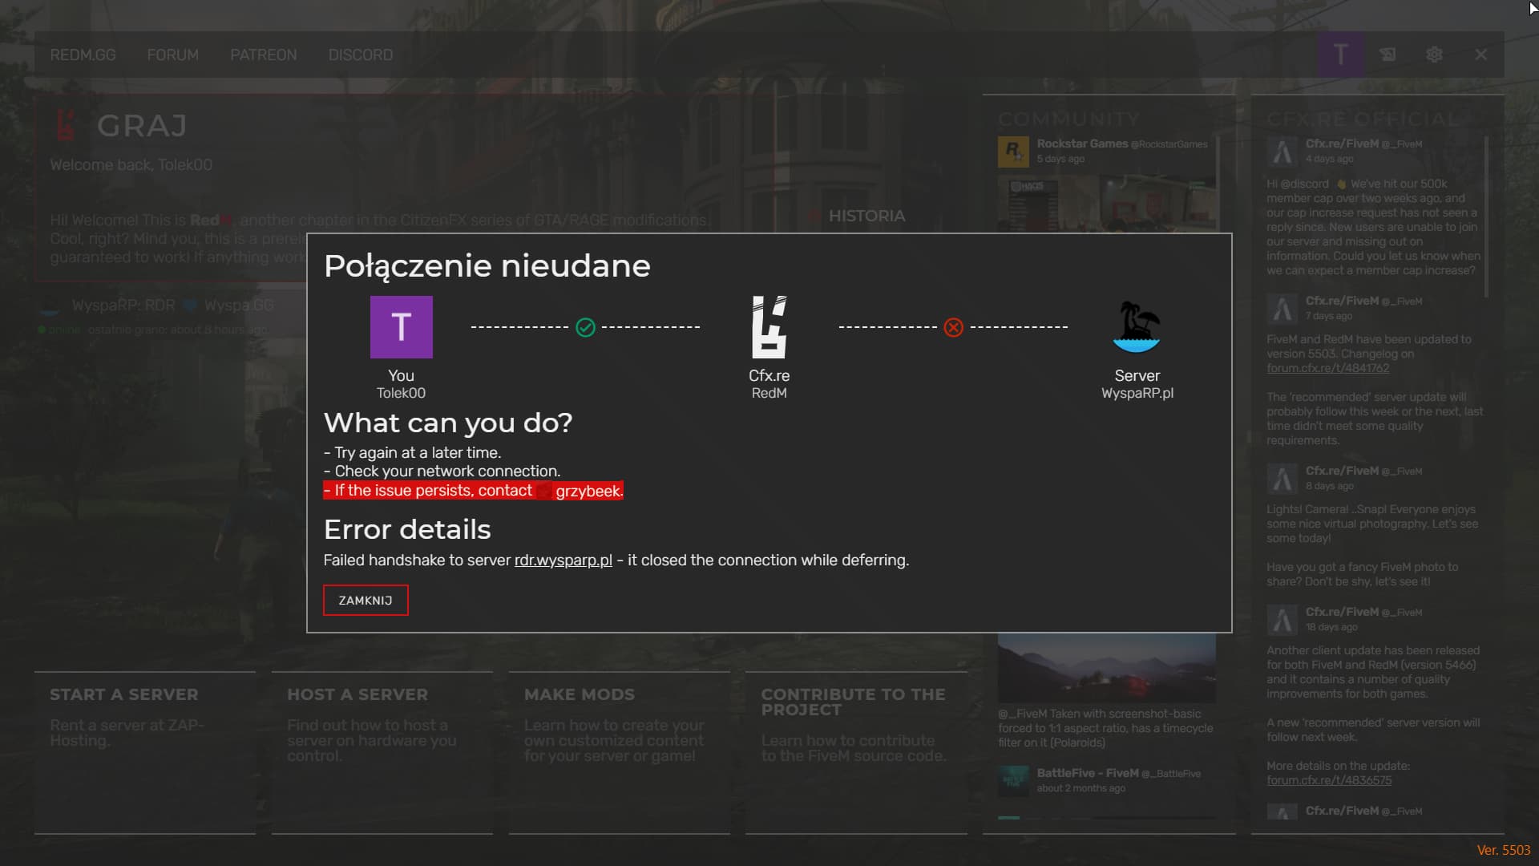Open forum.cfx.re/t/4841762 changelog link
This screenshot has width=1539, height=866.
(x=1327, y=368)
